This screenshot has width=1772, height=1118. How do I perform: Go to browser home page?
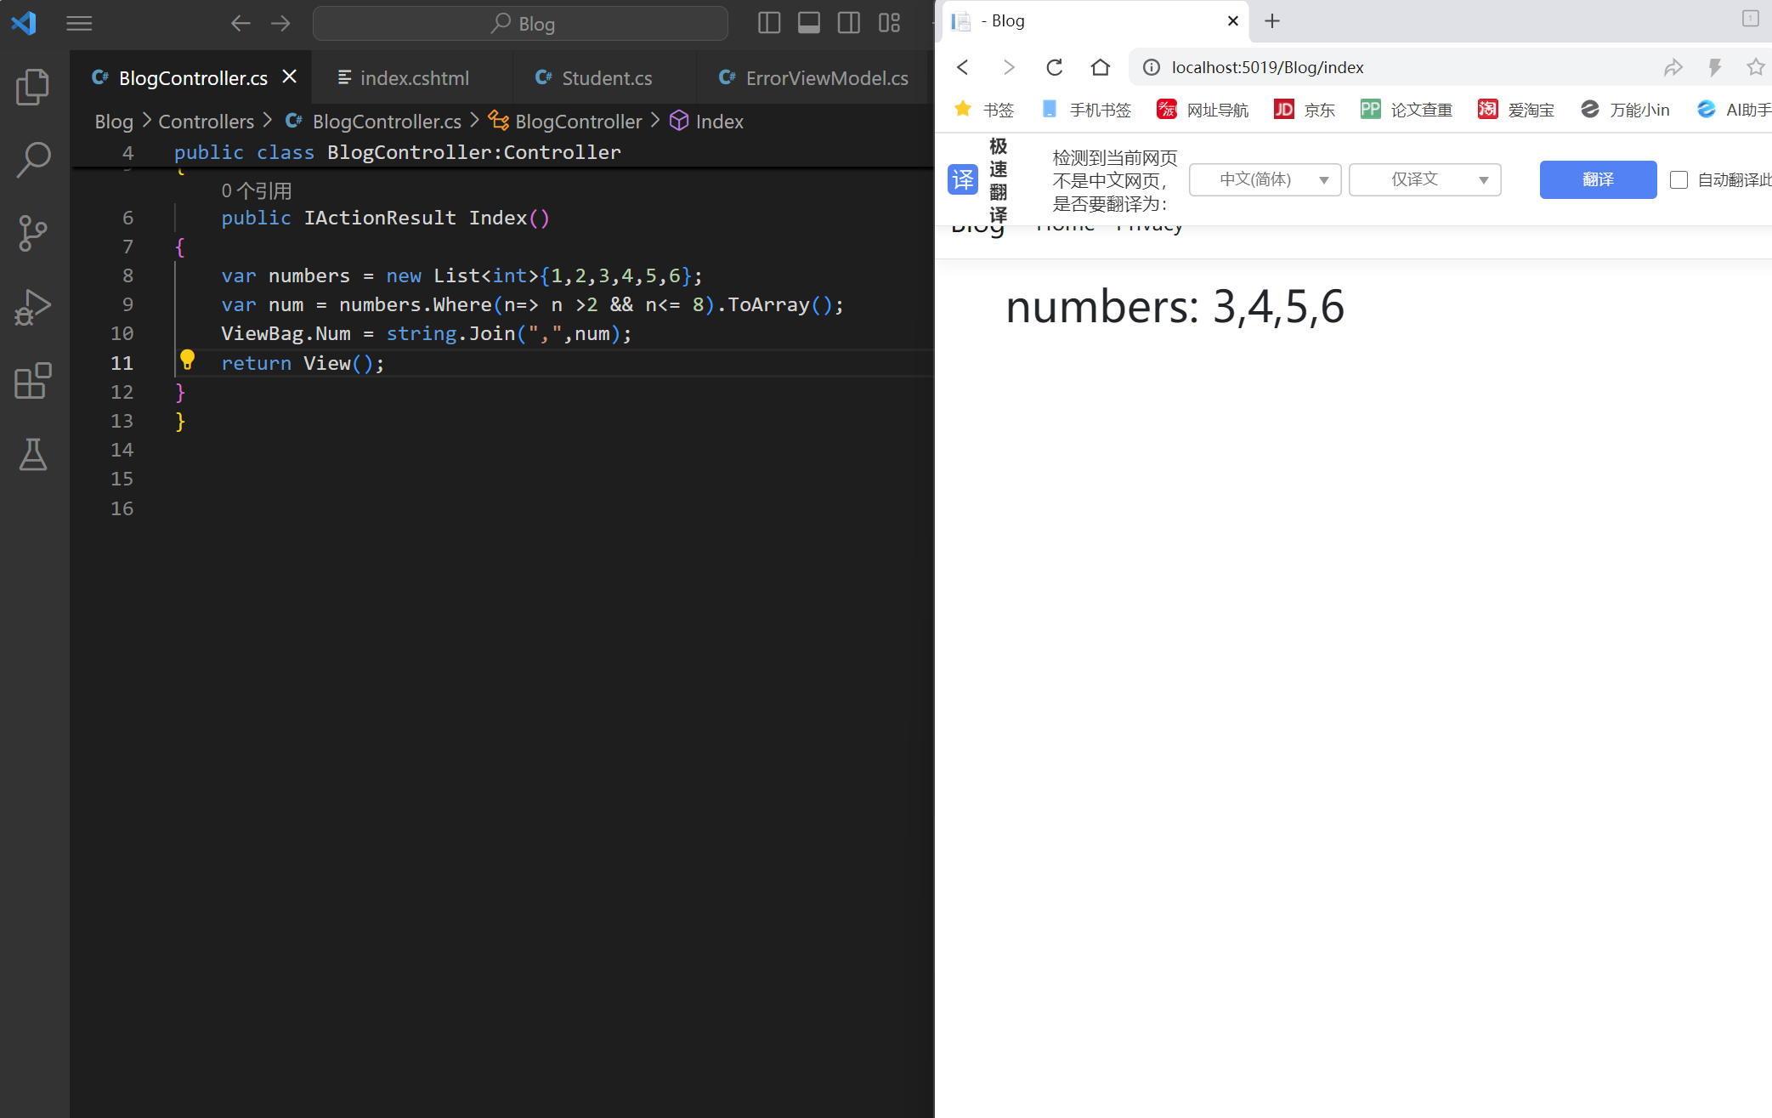tap(1100, 67)
